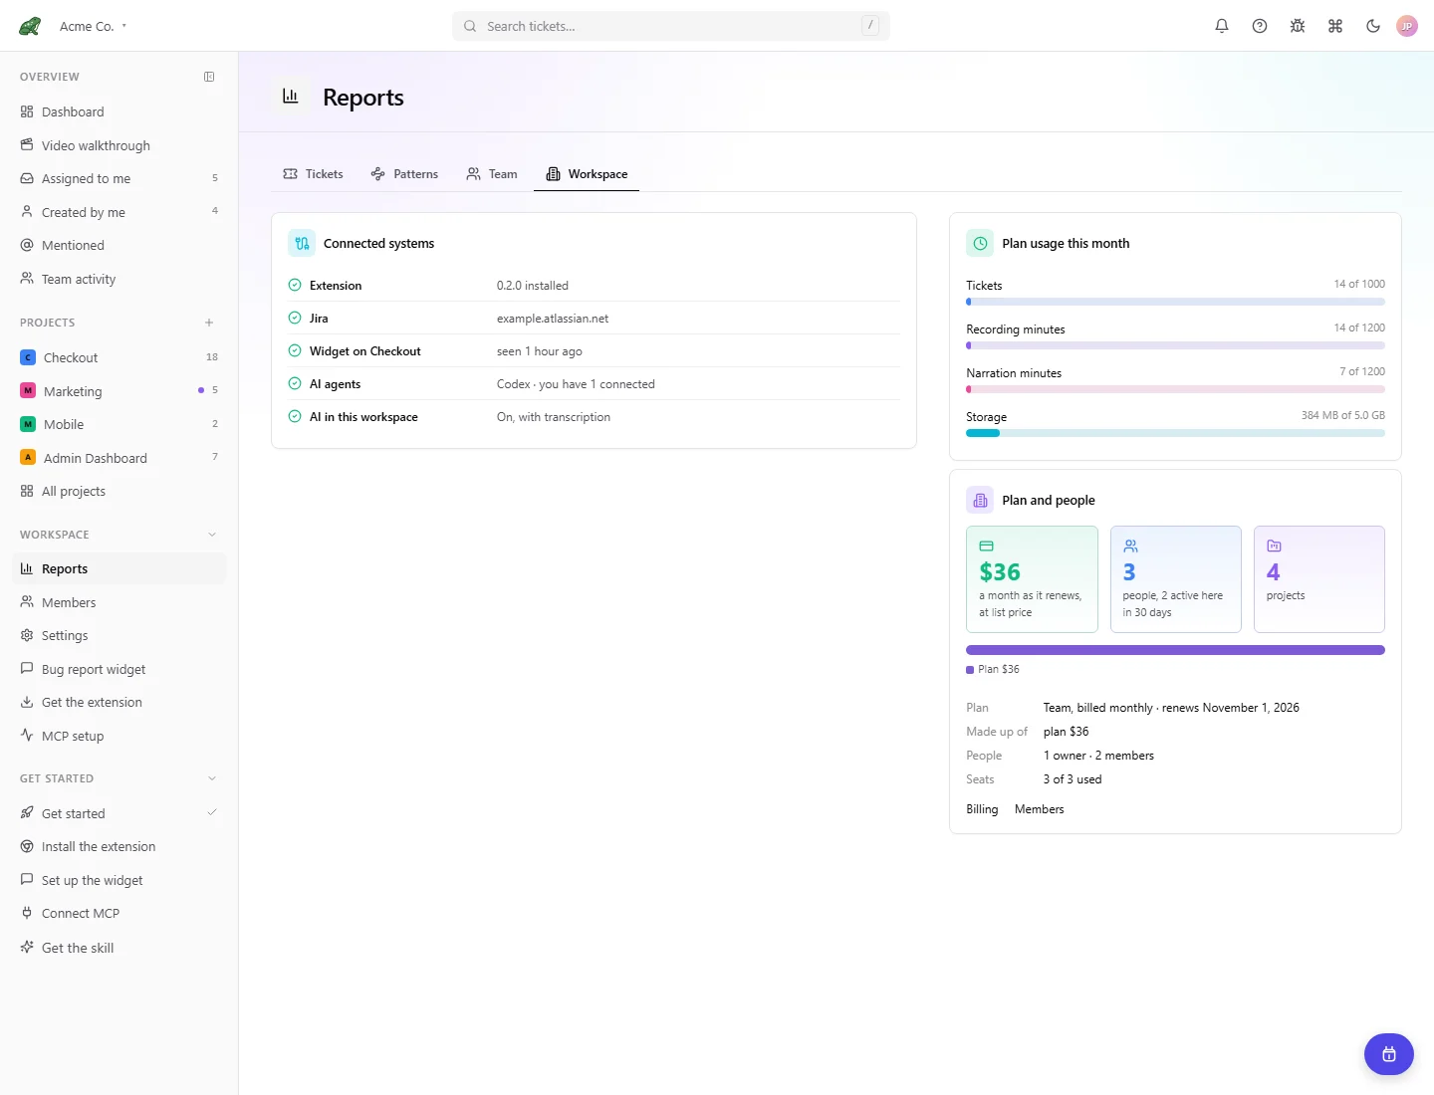1434x1095 pixels.
Task: Collapse the Get Started sidebar section
Action: tap(212, 778)
